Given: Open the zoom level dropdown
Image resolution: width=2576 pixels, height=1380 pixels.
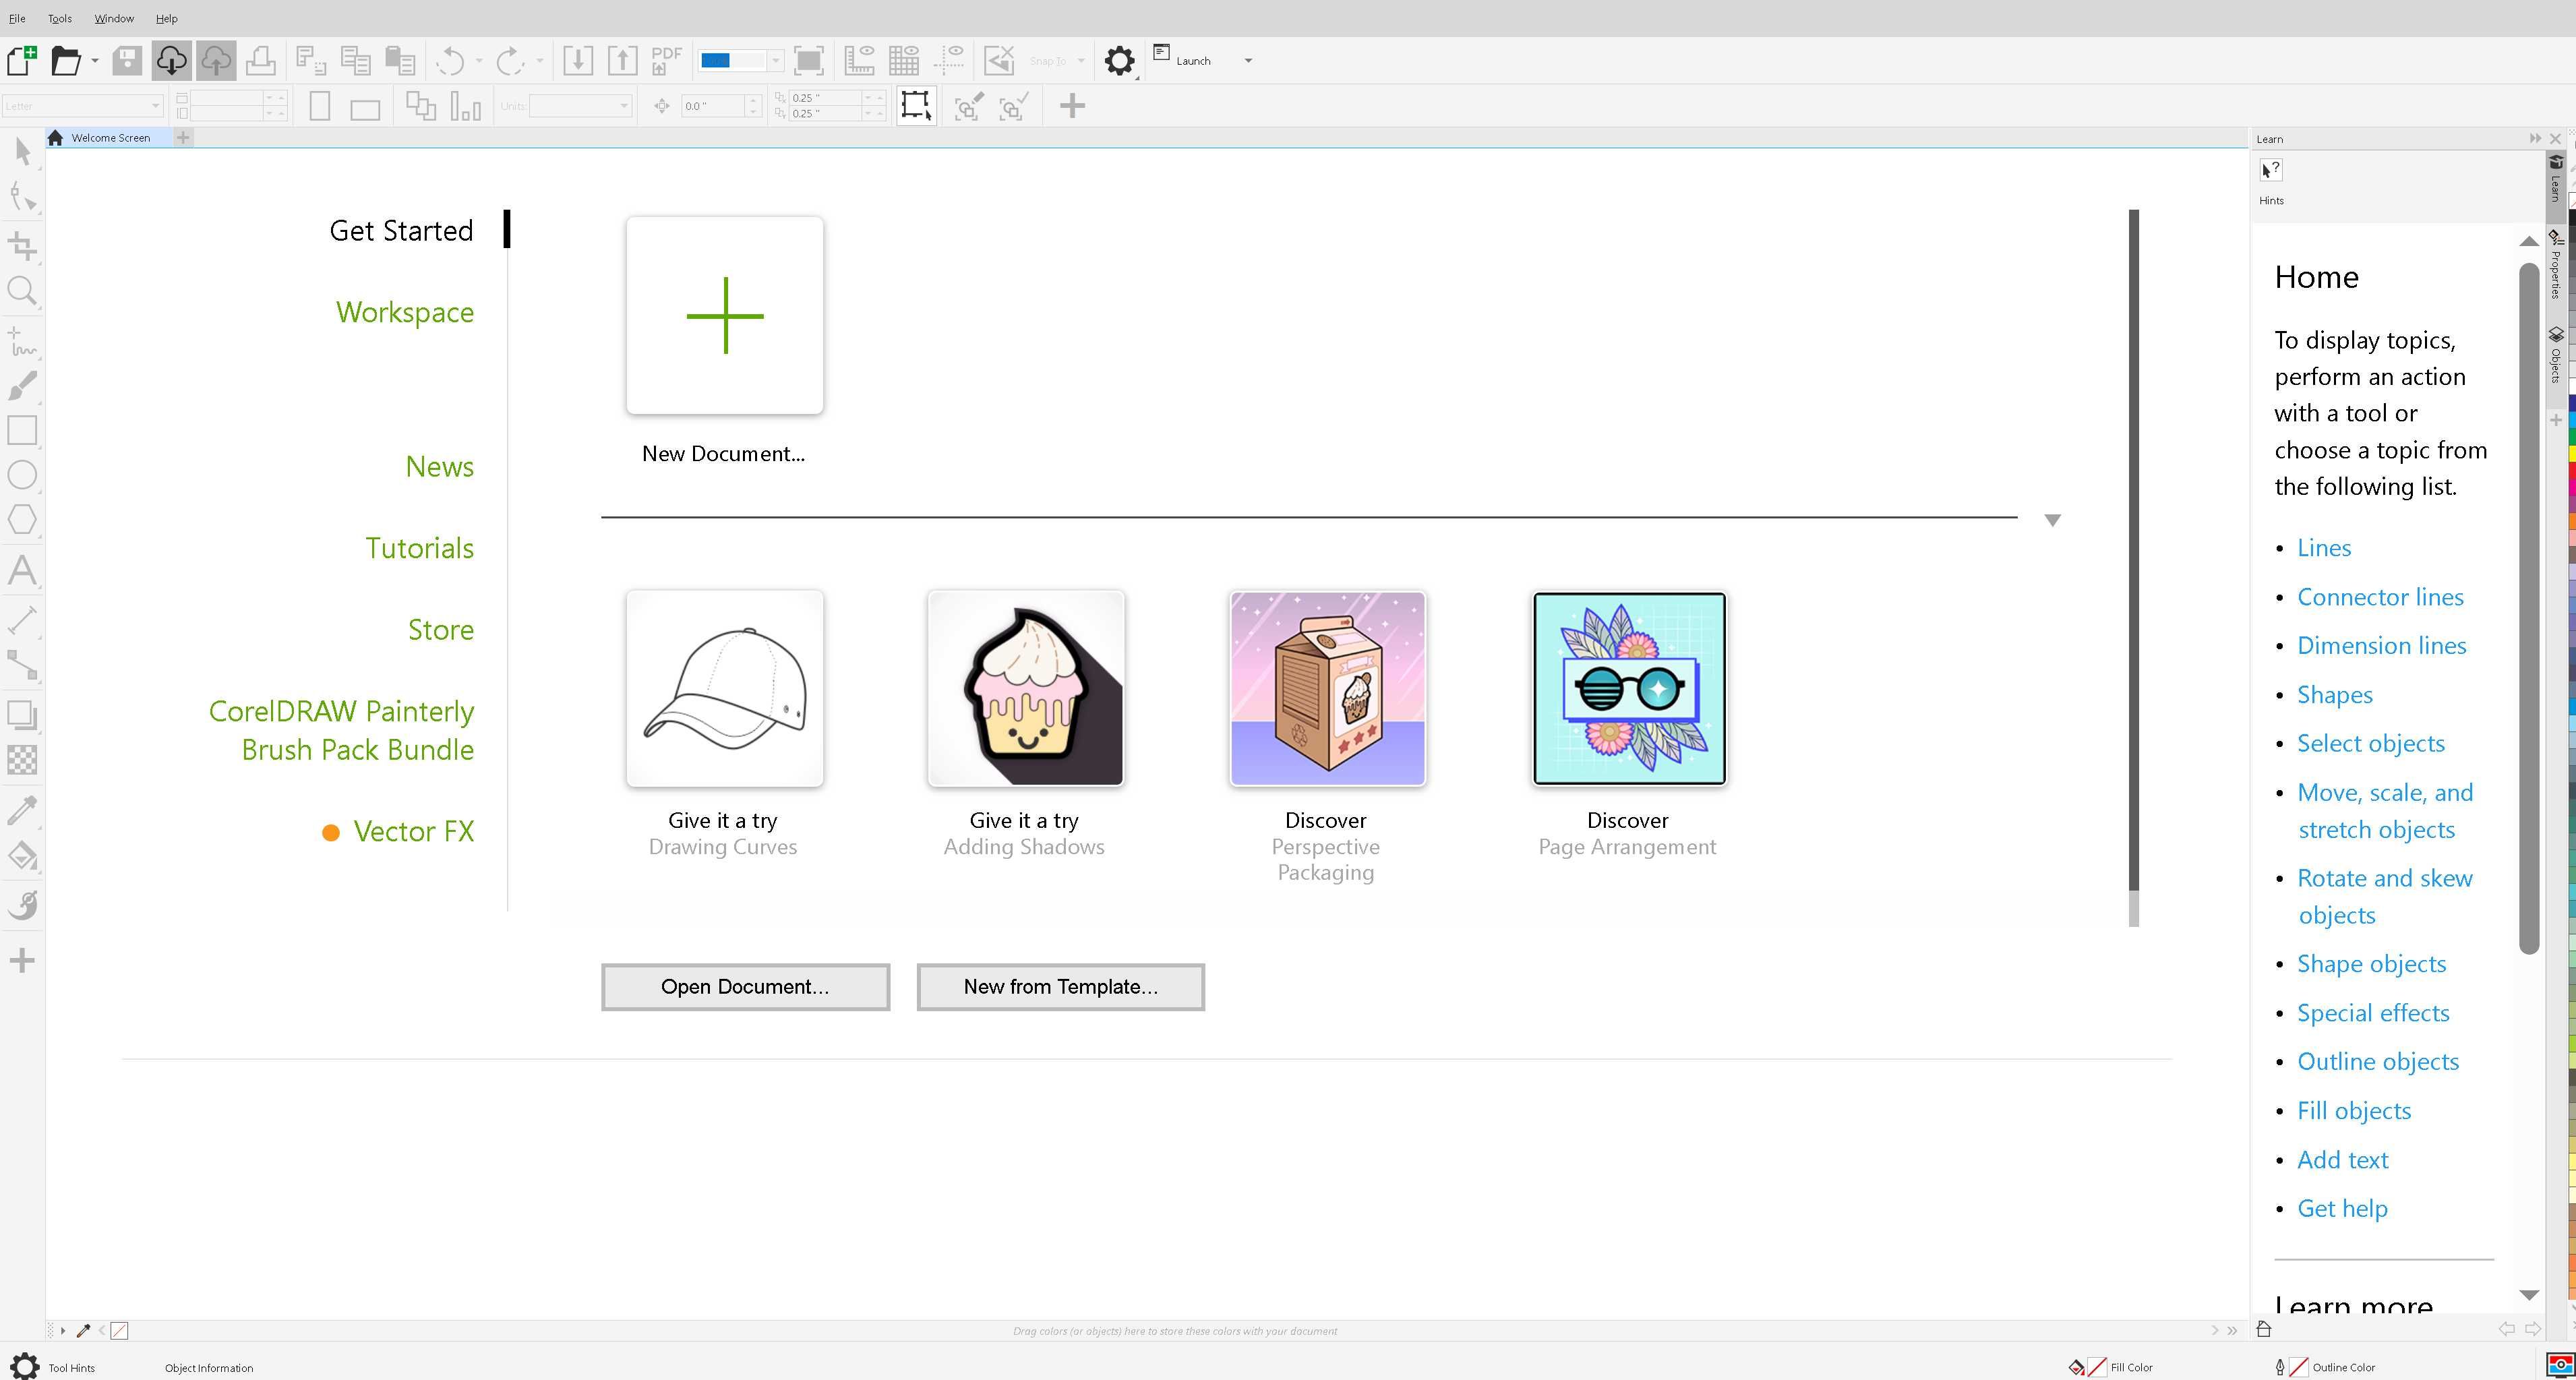Looking at the screenshot, I should (x=775, y=61).
